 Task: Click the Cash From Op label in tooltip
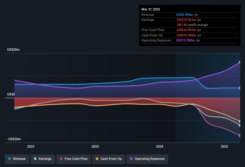click(x=152, y=35)
